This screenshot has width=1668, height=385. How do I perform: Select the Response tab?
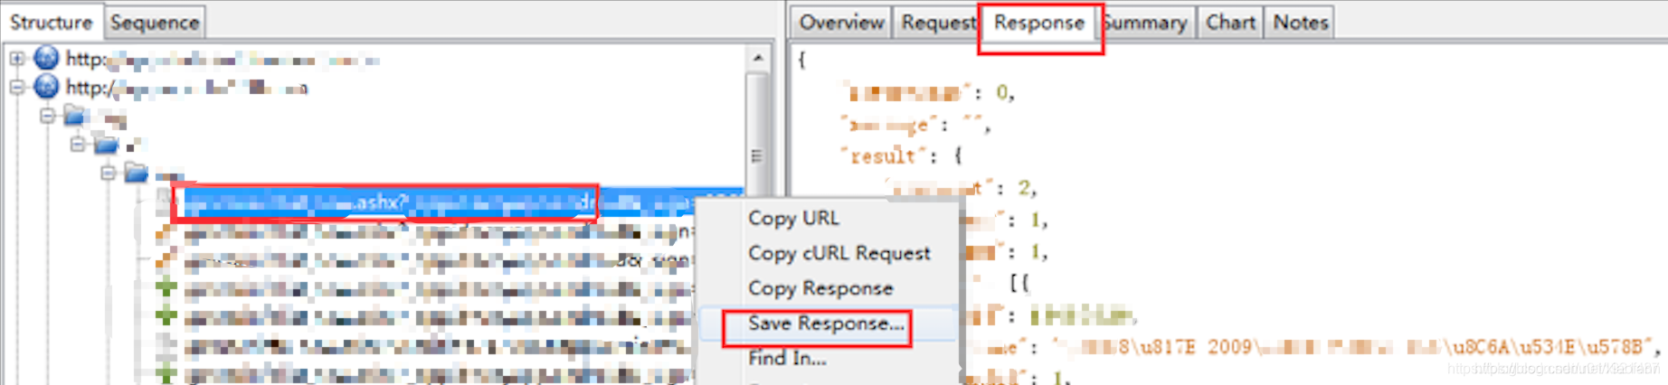point(1039,22)
